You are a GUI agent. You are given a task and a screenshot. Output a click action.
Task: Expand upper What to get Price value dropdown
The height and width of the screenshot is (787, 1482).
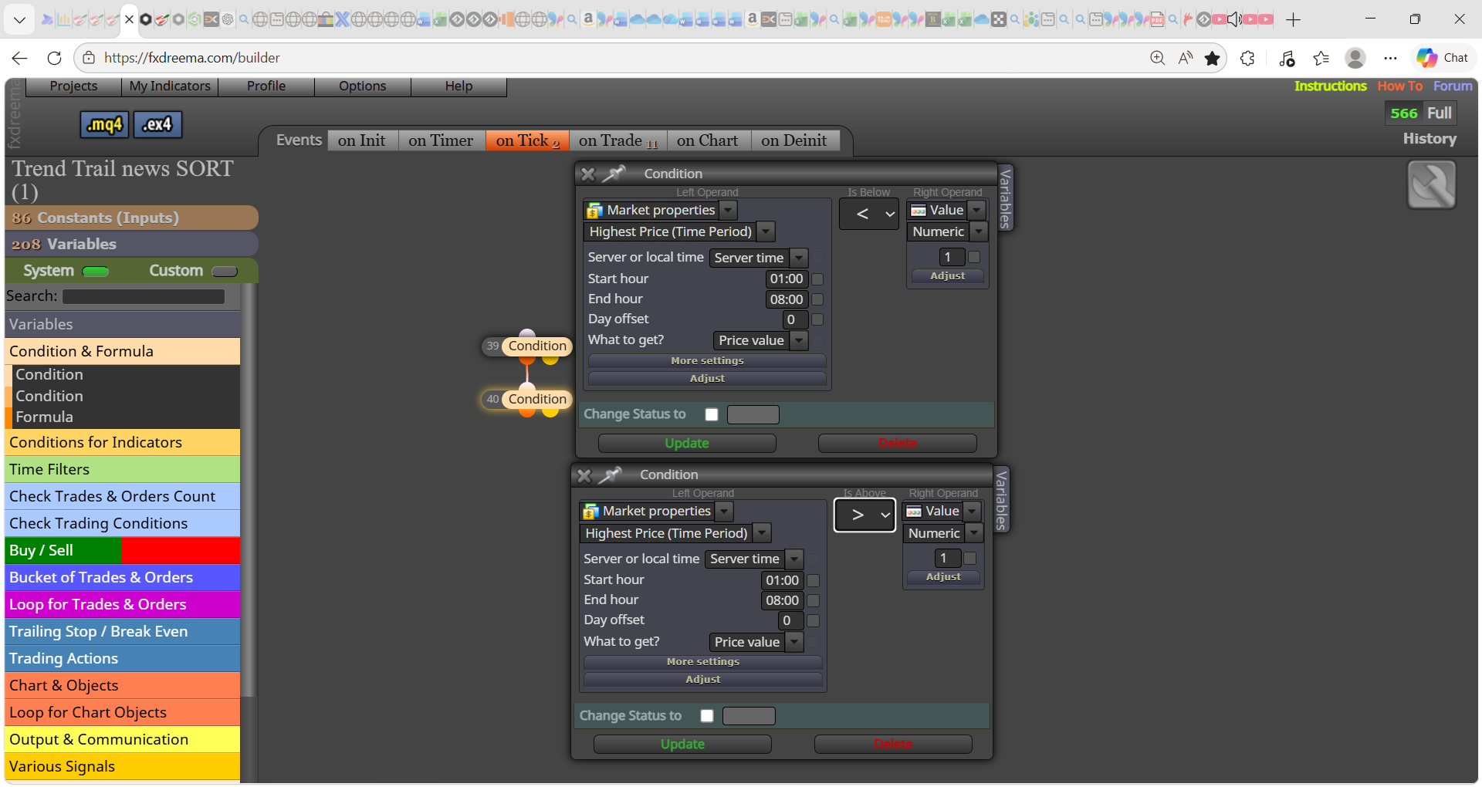[760, 340]
